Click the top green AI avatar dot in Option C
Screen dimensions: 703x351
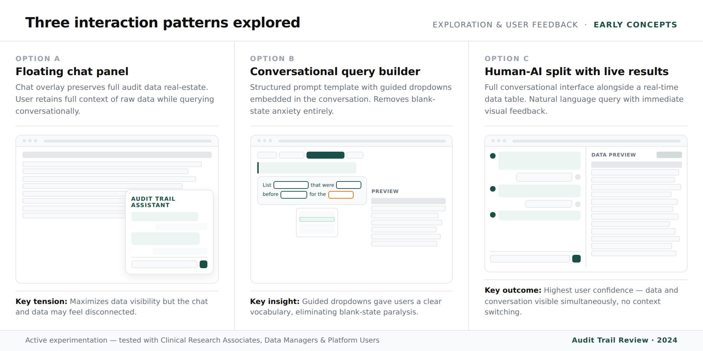[493, 156]
